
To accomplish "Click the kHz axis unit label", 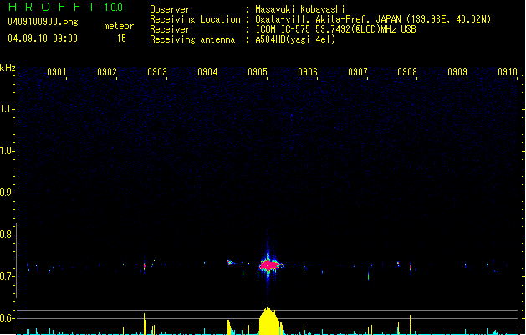I will tap(8, 68).
